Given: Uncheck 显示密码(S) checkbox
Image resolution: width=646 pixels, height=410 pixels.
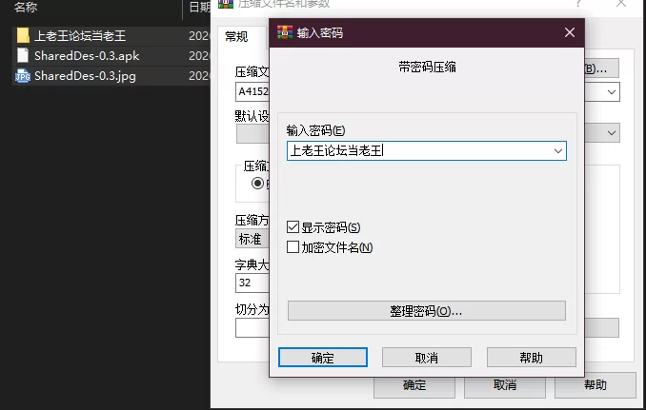Looking at the screenshot, I should click(293, 227).
